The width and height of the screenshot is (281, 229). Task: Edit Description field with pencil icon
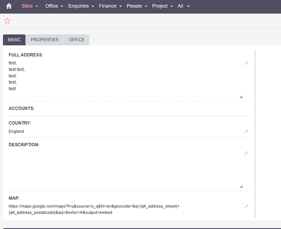(x=247, y=153)
